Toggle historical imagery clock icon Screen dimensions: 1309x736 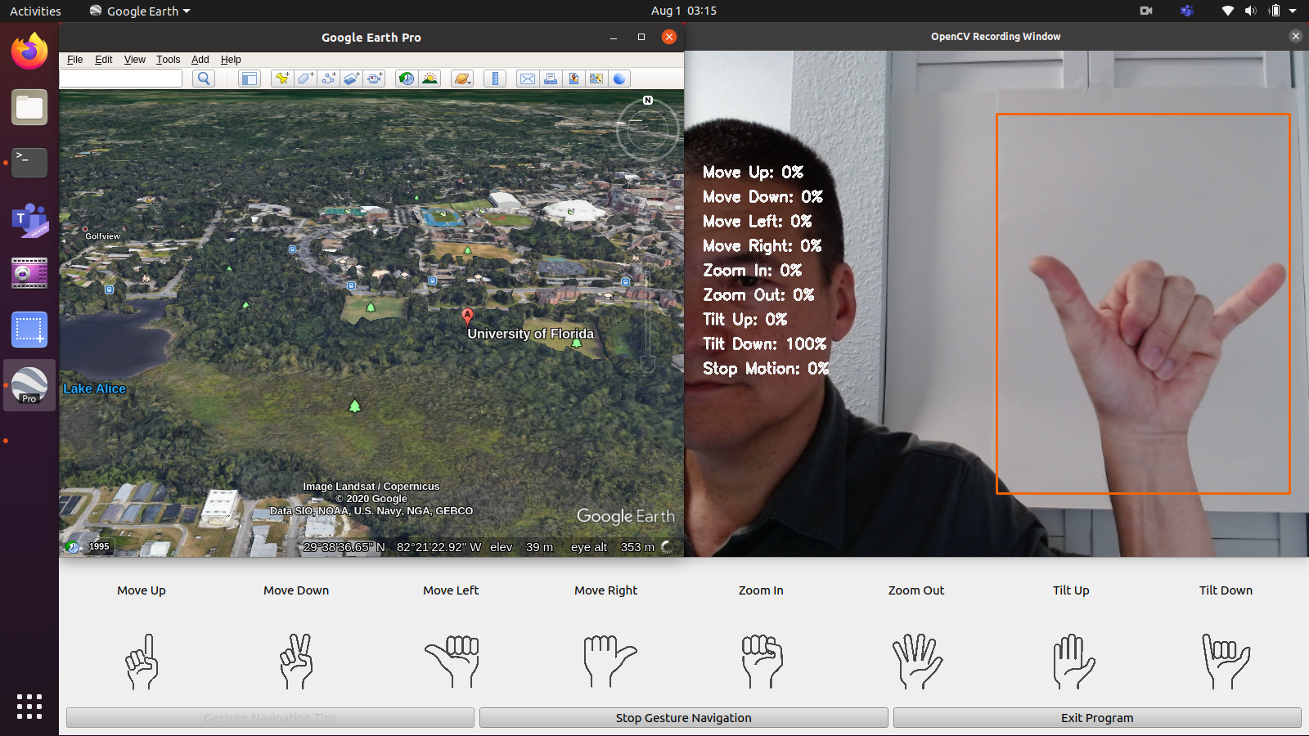click(x=406, y=79)
